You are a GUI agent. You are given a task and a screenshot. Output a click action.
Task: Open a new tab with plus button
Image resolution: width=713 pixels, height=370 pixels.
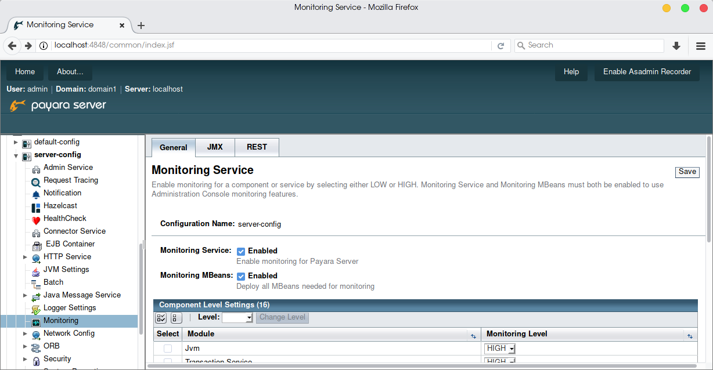point(141,25)
